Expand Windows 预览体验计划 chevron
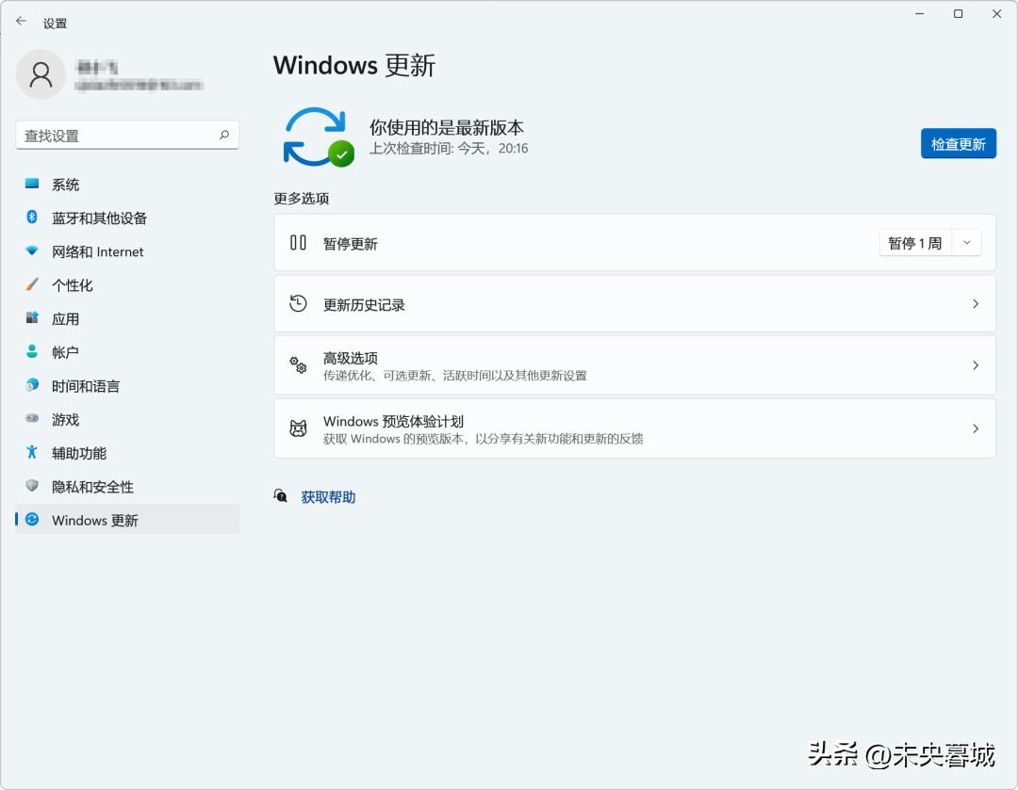 click(x=976, y=428)
